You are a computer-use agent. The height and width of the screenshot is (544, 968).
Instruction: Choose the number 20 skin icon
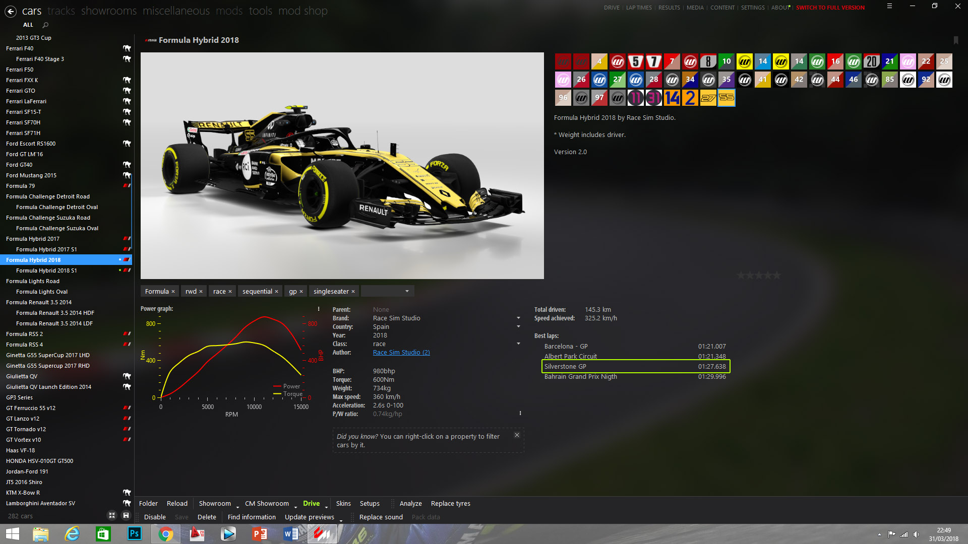point(872,61)
